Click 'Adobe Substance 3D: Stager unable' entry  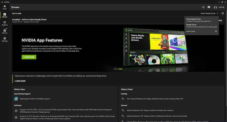[x=150, y=110]
